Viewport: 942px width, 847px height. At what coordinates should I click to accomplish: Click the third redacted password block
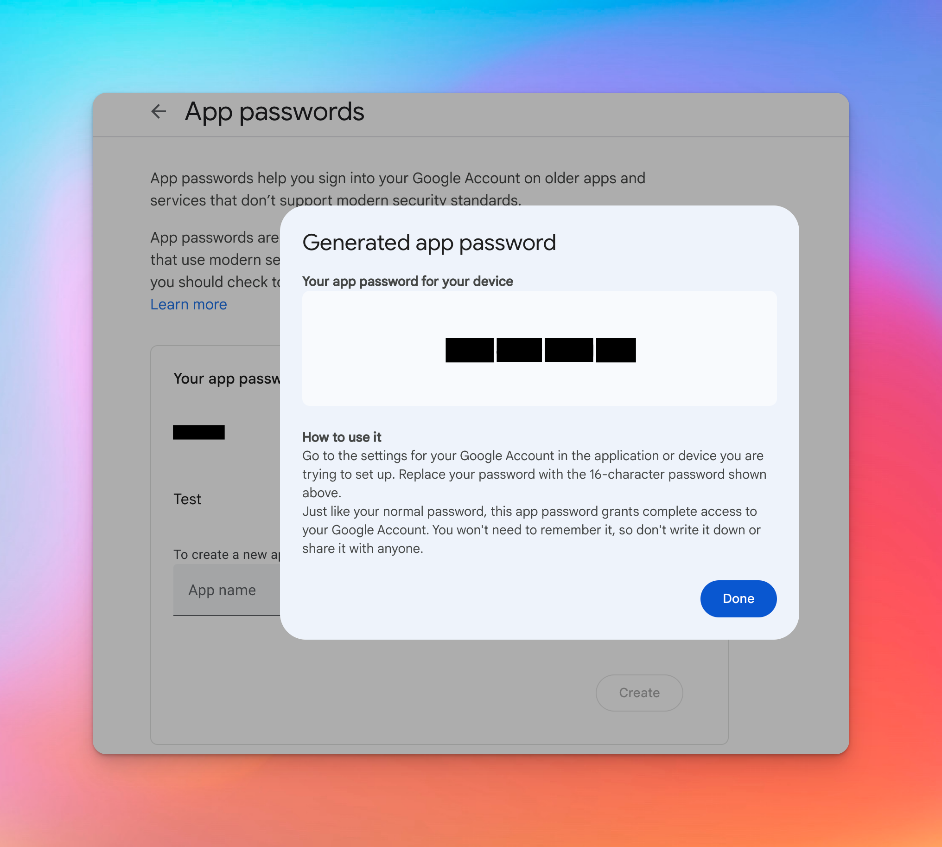click(x=569, y=350)
